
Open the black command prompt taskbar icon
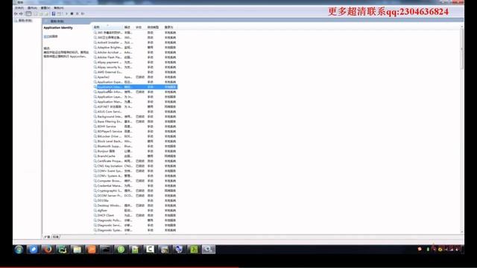coord(106,249)
